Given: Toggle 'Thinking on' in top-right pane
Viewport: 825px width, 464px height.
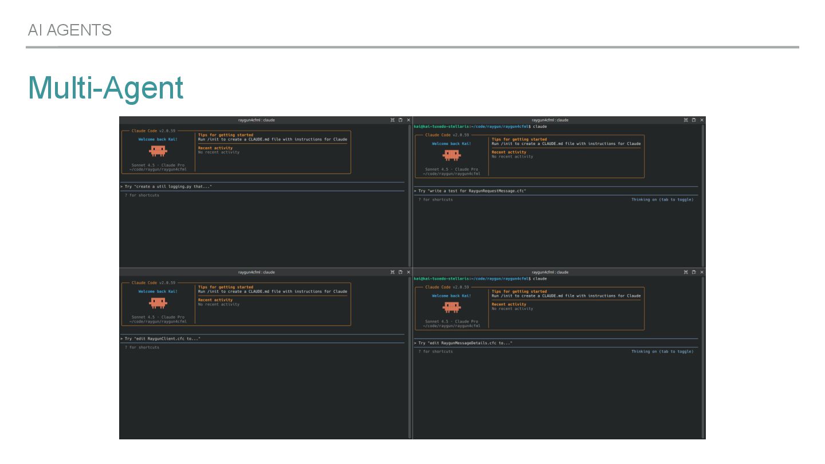Looking at the screenshot, I should point(662,199).
